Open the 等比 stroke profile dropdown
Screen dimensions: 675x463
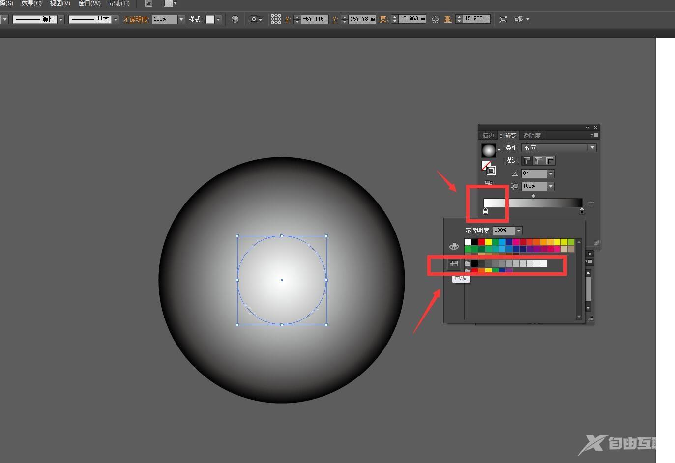[61, 19]
